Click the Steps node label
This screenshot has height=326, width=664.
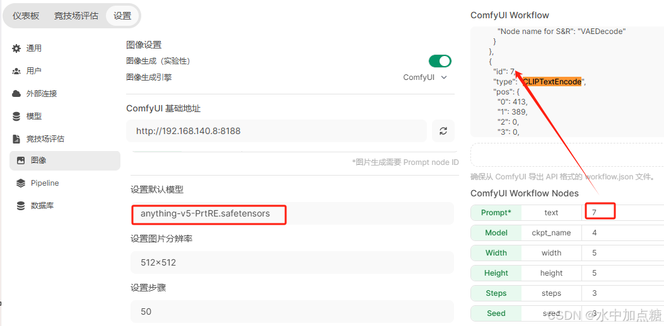[496, 293]
